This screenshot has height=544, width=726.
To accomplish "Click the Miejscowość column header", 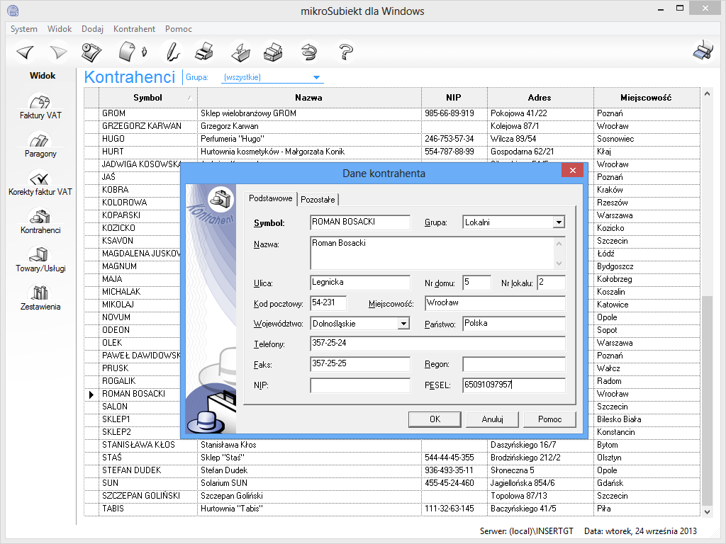I will (x=647, y=98).
